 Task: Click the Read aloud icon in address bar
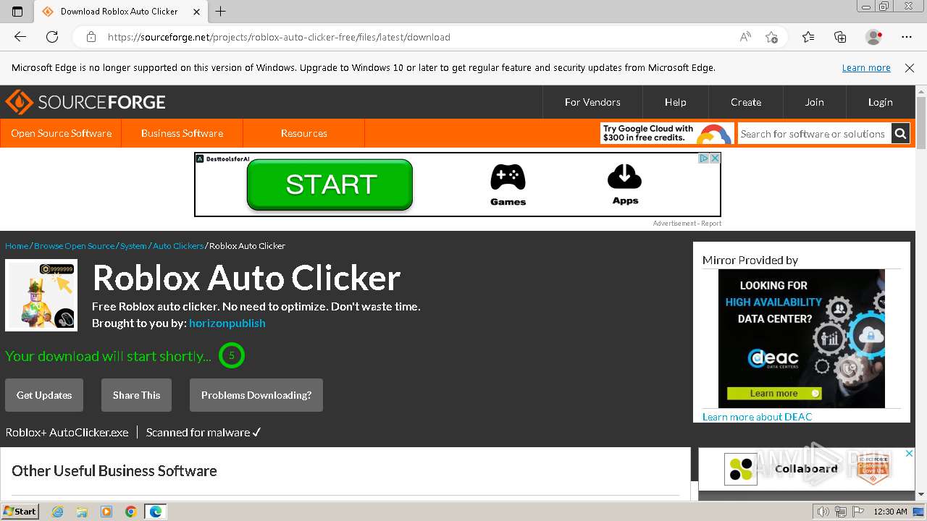[x=745, y=37]
